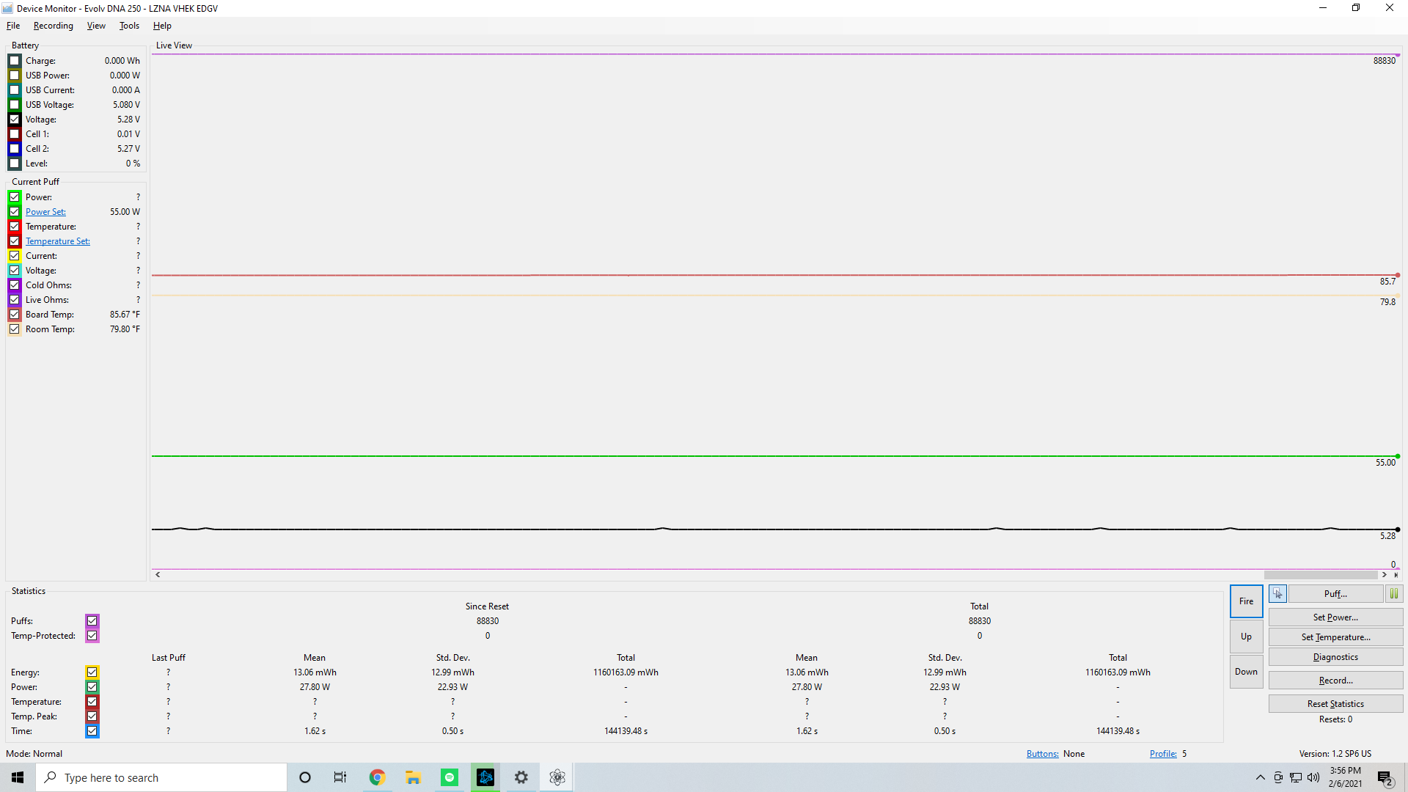Click the scroll left arrow of the chart
This screenshot has width=1408, height=792.
click(158, 575)
